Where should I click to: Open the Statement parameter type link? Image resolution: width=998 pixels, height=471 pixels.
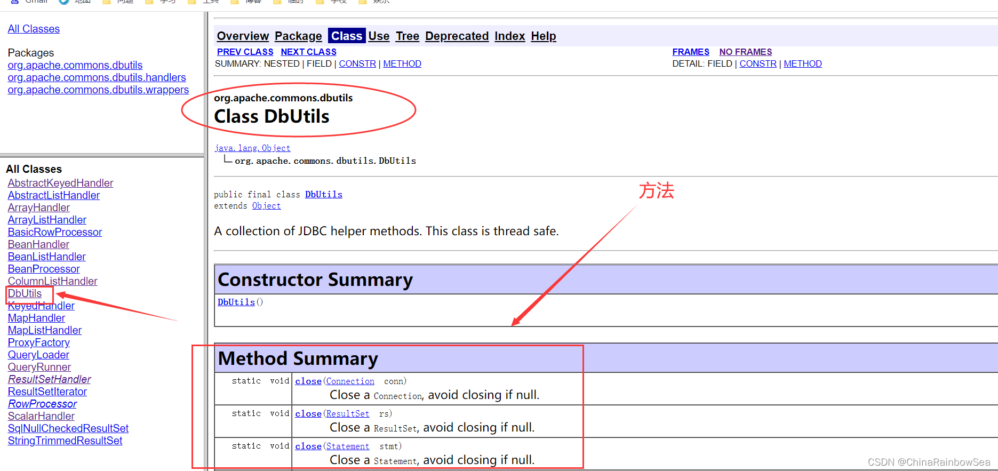pos(348,446)
